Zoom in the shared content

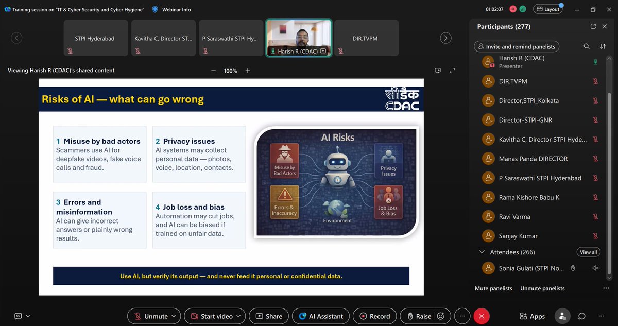pos(248,71)
